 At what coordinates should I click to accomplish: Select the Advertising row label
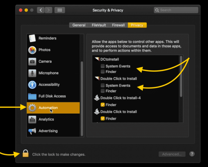coord(48,131)
